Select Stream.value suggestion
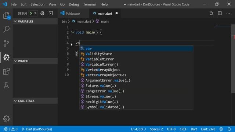Screen dimensions: 235x132 click(136, 96)
